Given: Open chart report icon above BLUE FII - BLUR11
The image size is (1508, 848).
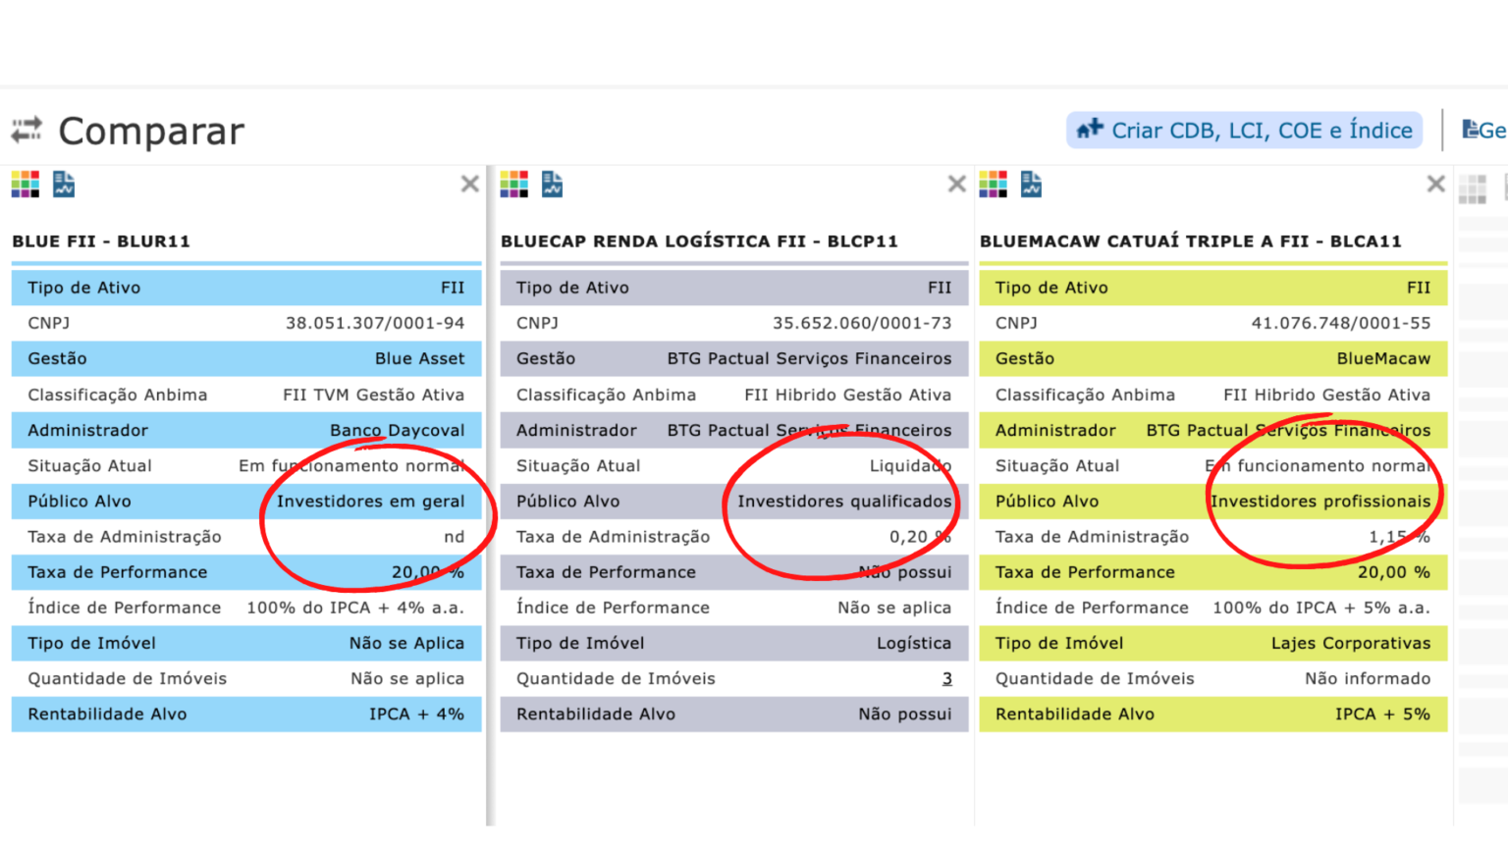Looking at the screenshot, I should [64, 184].
